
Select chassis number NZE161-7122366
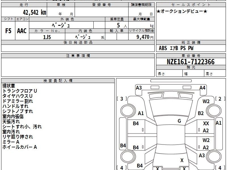point(191,62)
